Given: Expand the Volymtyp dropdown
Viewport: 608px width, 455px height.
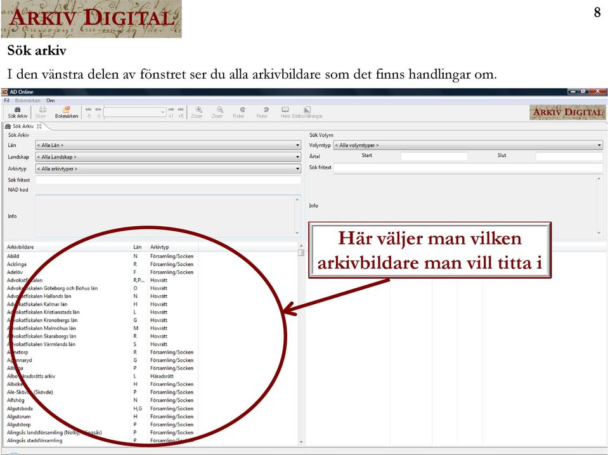Looking at the screenshot, I should click(x=600, y=145).
